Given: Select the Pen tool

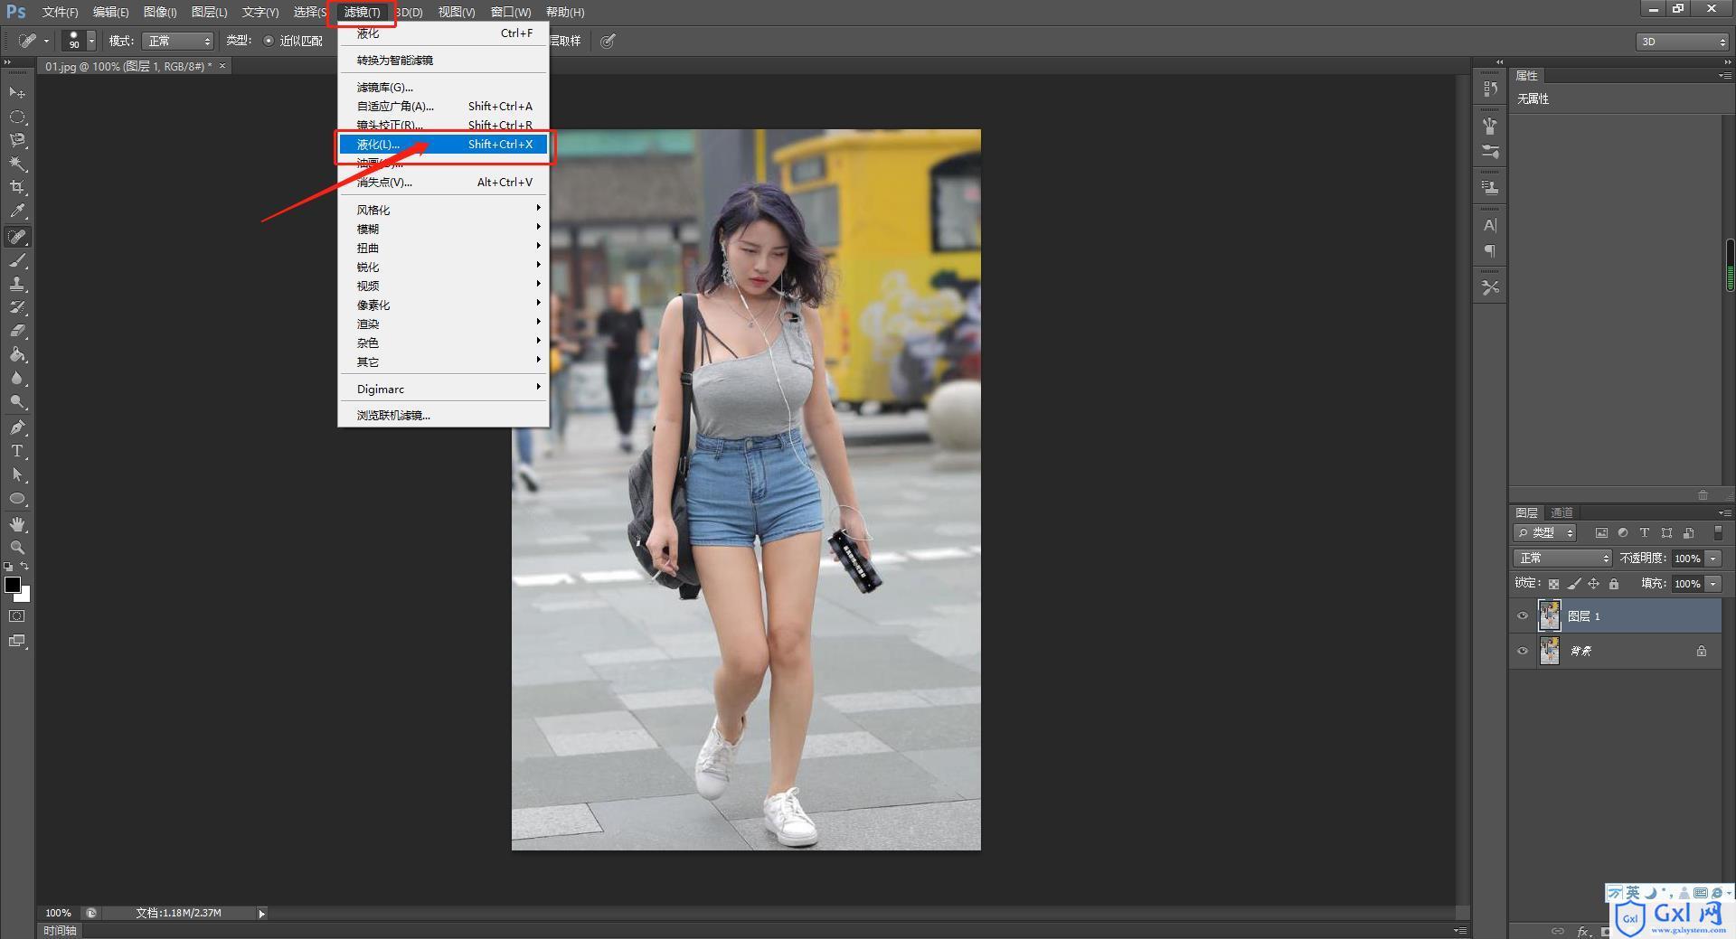Looking at the screenshot, I should pyautogui.click(x=17, y=427).
